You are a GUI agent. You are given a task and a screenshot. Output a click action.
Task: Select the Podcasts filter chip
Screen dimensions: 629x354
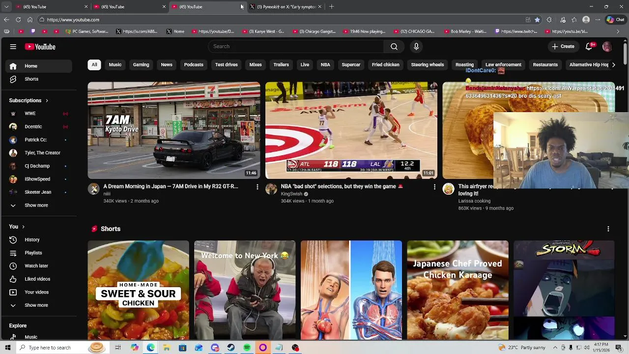point(194,64)
